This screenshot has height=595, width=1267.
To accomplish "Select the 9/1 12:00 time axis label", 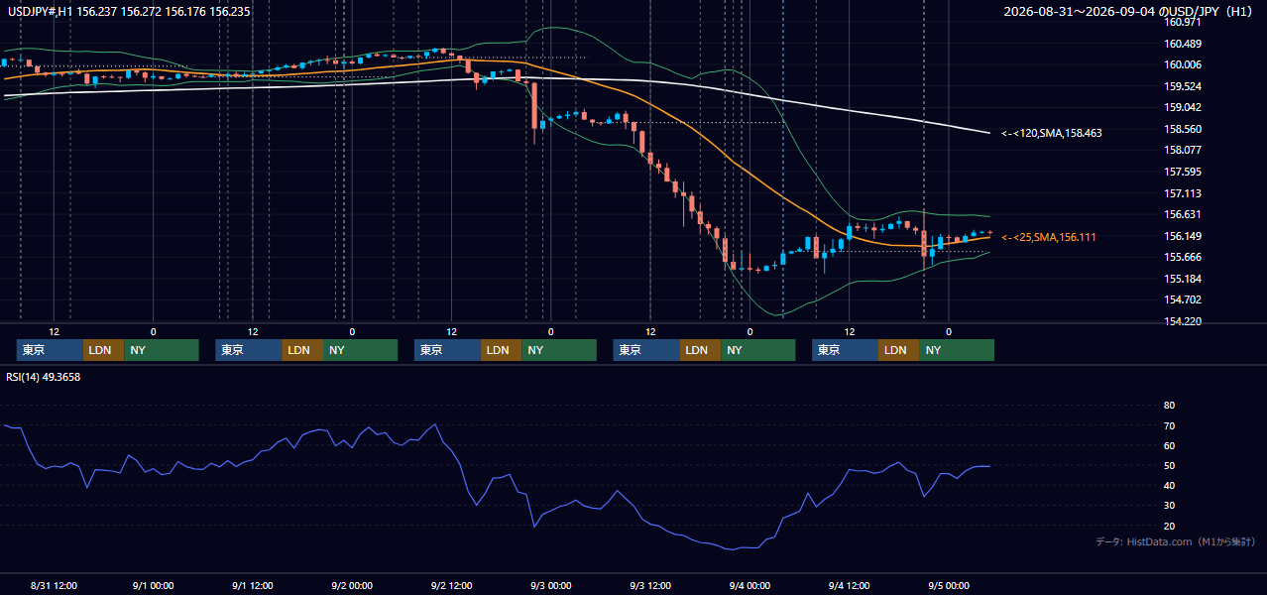I will point(253,586).
